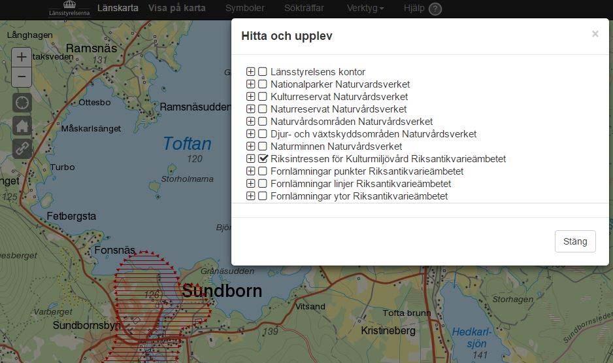Click Naturreservat Naturvårdsverket label text

(339, 109)
